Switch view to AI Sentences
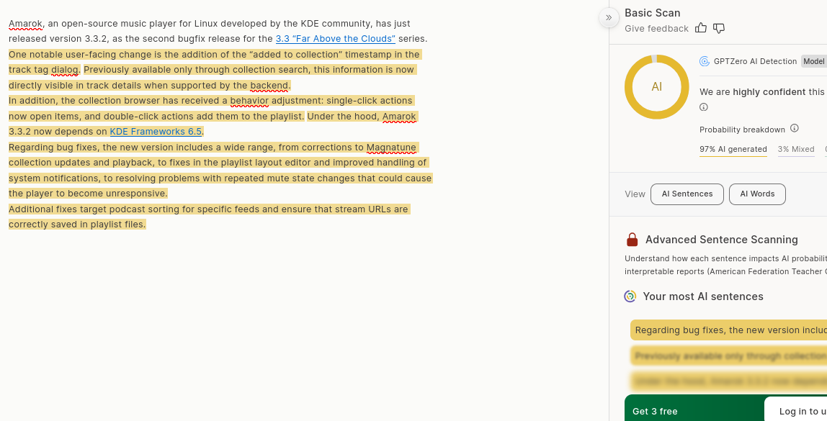The height and width of the screenshot is (421, 827). (687, 194)
